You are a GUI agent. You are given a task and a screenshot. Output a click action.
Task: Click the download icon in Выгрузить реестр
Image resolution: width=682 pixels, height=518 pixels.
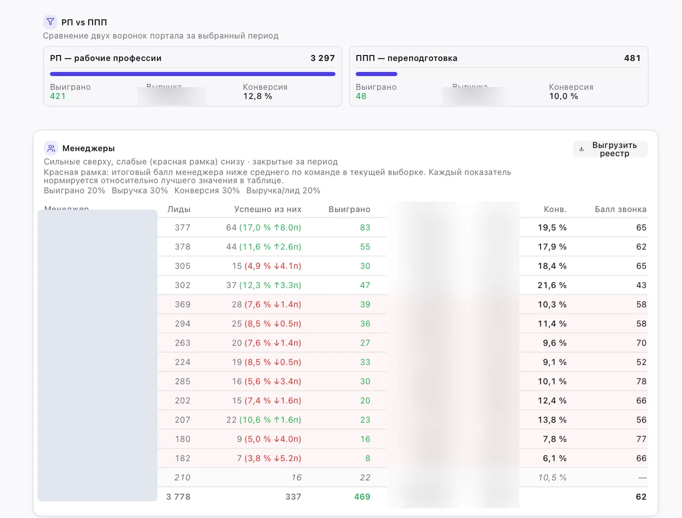581,149
